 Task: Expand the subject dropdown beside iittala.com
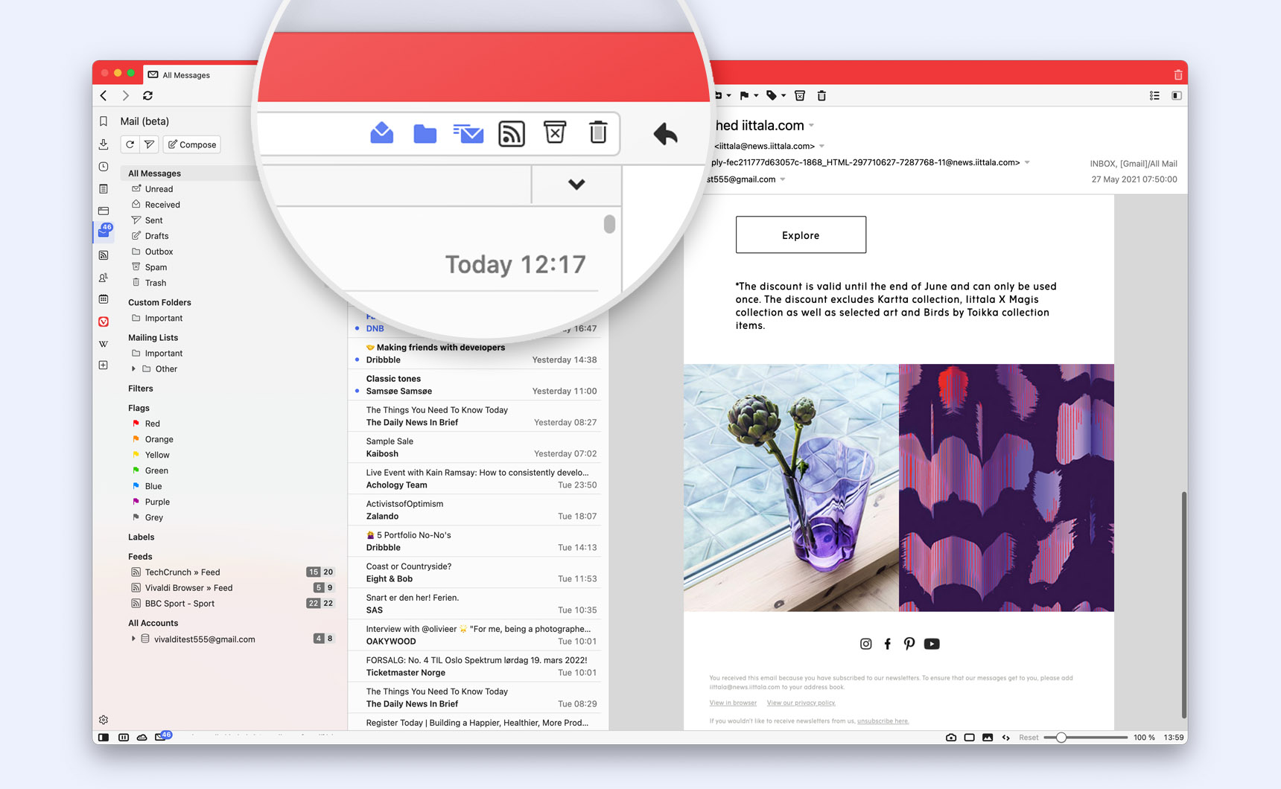coord(811,126)
